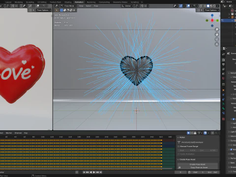Screen dimensions: 236x177
Task: Expand the Film panel
Action: (231, 154)
